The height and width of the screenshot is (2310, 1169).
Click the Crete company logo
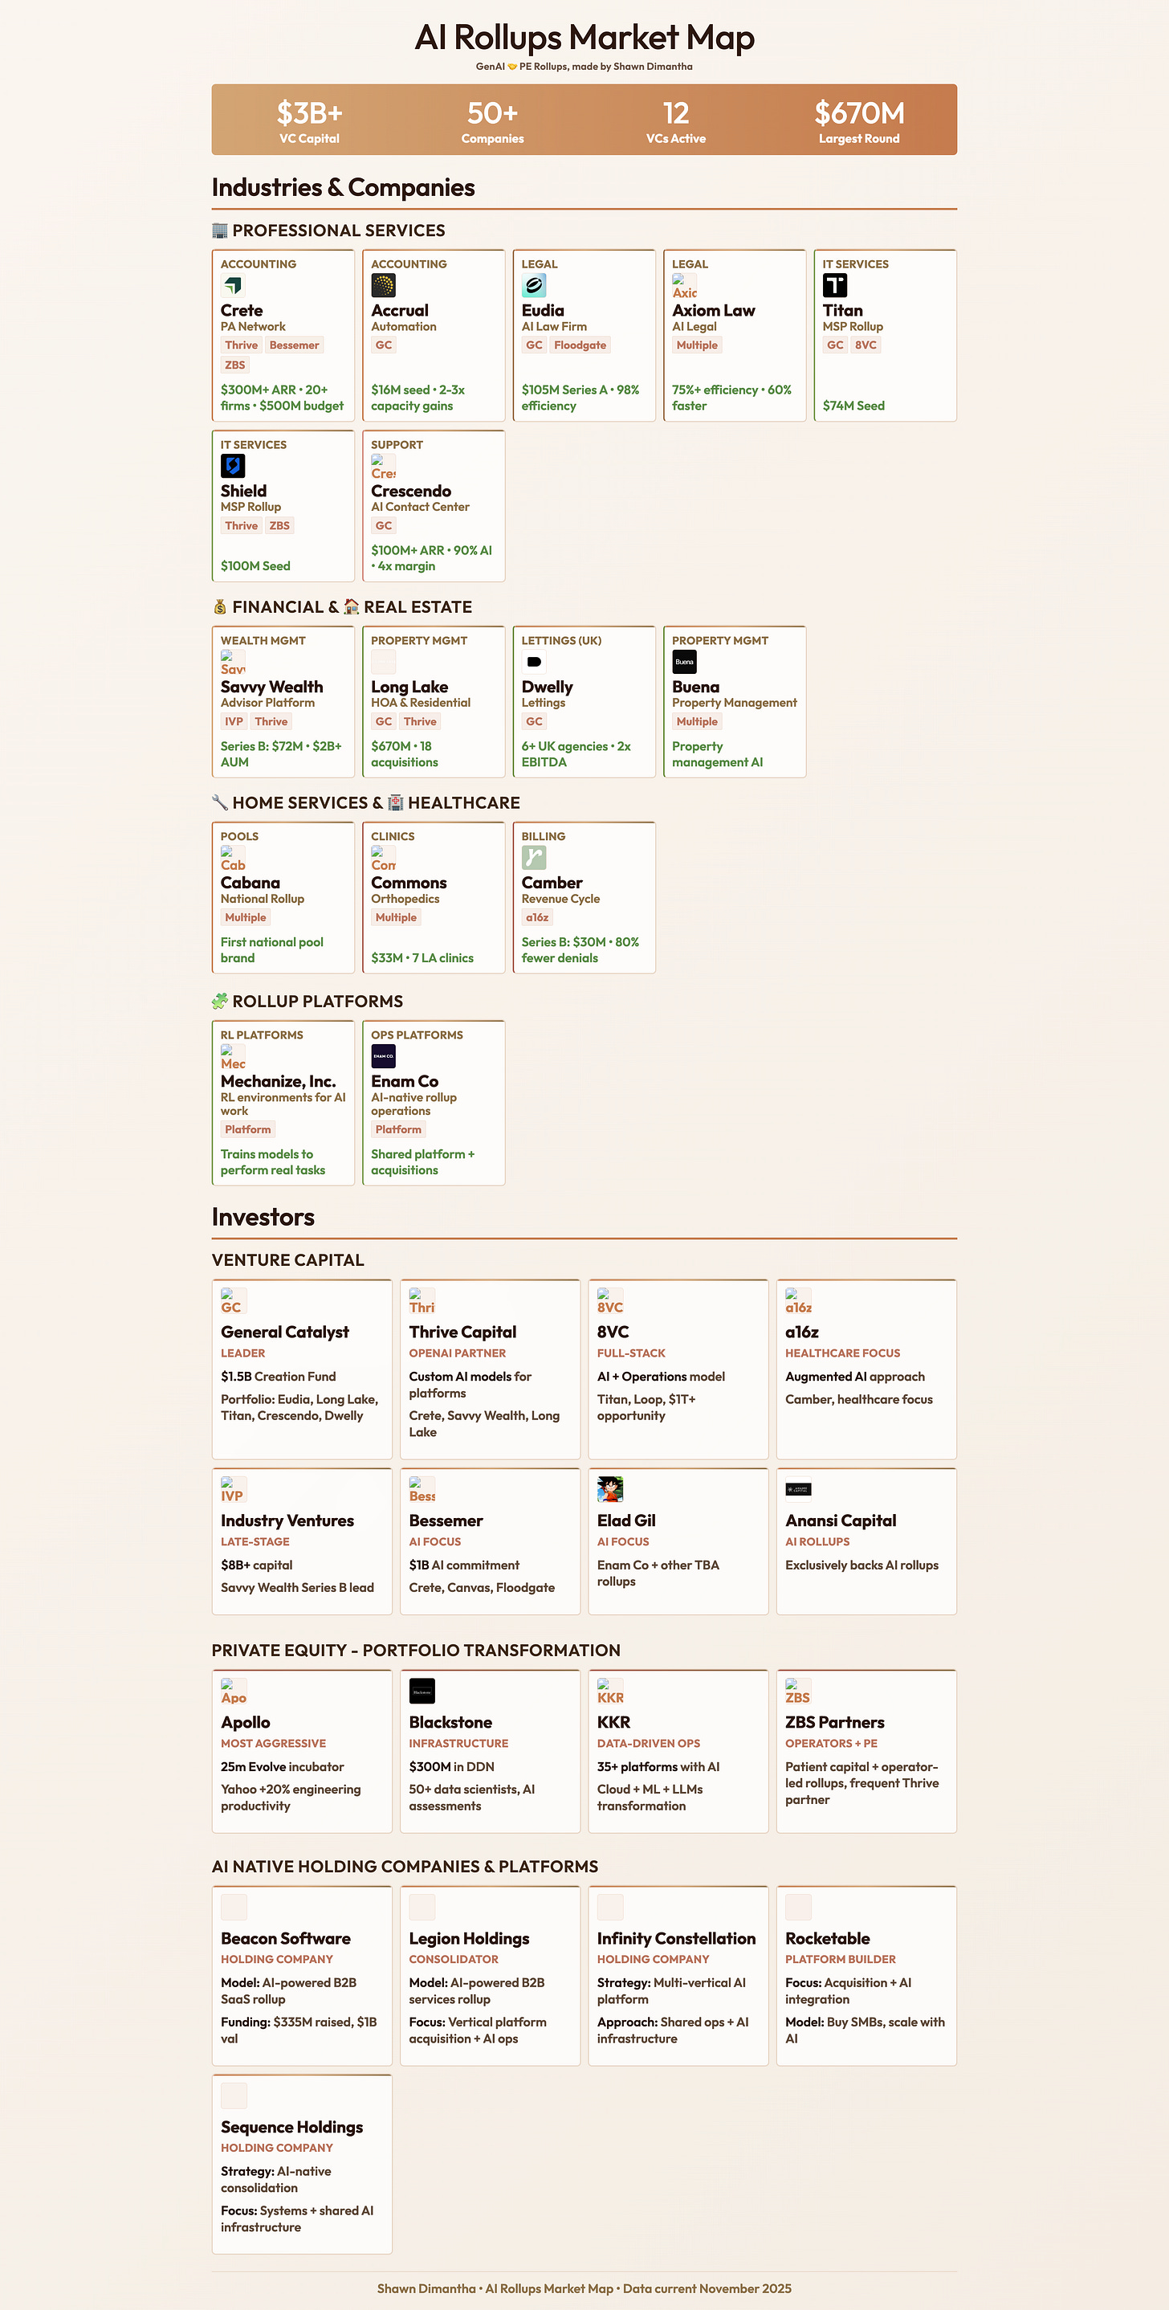[233, 285]
